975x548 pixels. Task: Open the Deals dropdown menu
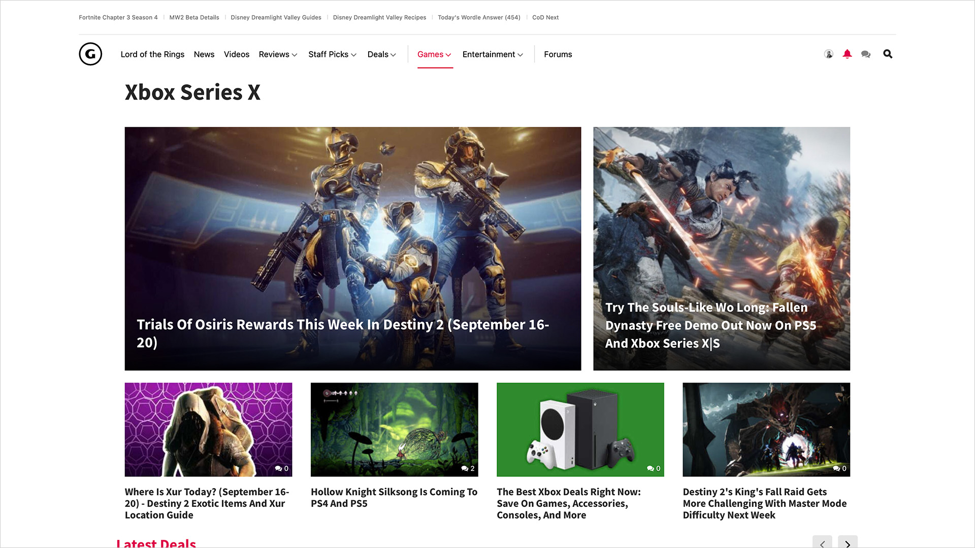click(x=381, y=54)
